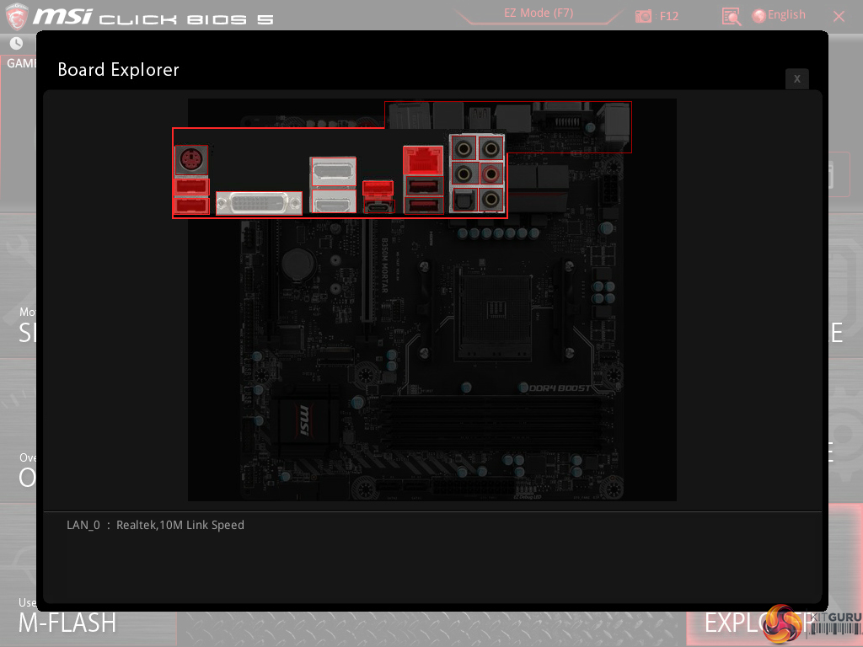Select the bottom-right audio jack
Viewport: 863px width, 647px height.
point(490,199)
